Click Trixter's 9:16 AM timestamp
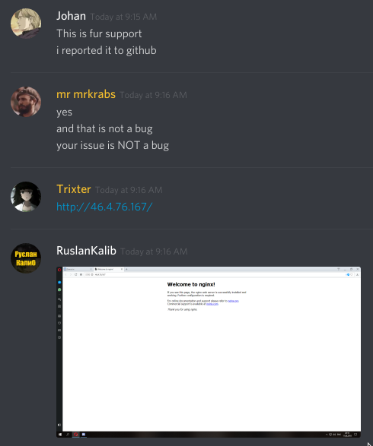Screen dimensions: 373x446 click(x=129, y=190)
